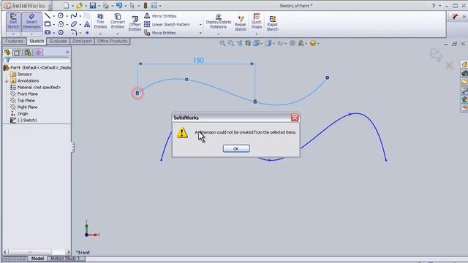Viewport: 468px width, 263px height.
Task: Select the Text sketch tool
Action: click(x=87, y=24)
